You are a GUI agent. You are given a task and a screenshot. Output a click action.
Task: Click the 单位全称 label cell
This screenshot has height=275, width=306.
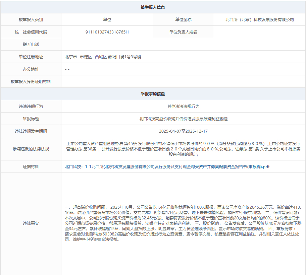click(x=183, y=20)
